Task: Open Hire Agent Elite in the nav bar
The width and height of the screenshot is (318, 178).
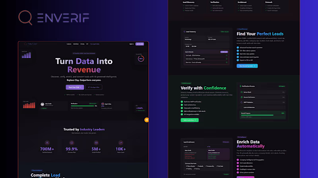Action: tap(95, 44)
